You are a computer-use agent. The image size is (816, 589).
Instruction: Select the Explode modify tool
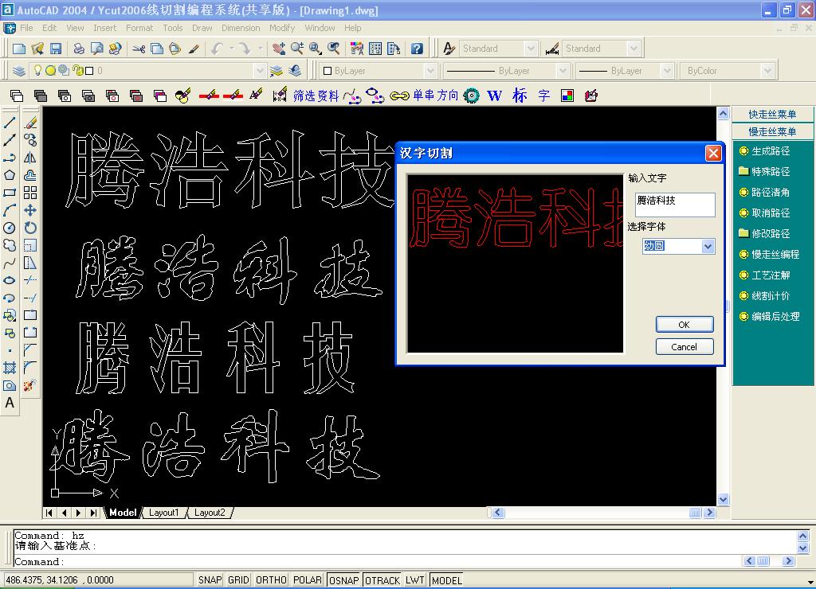[29, 385]
